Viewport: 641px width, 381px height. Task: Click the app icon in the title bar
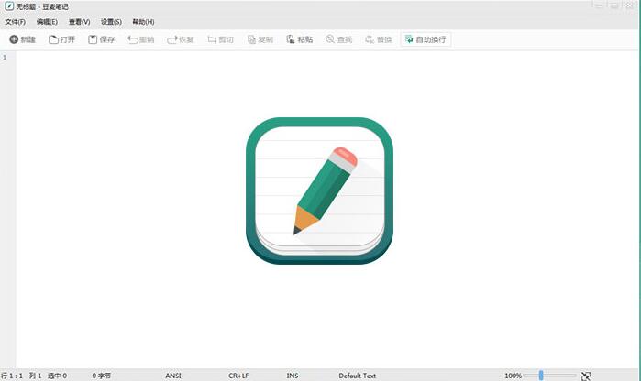pos(9,6)
